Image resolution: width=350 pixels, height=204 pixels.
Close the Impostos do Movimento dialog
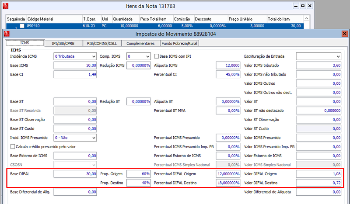(344, 34)
